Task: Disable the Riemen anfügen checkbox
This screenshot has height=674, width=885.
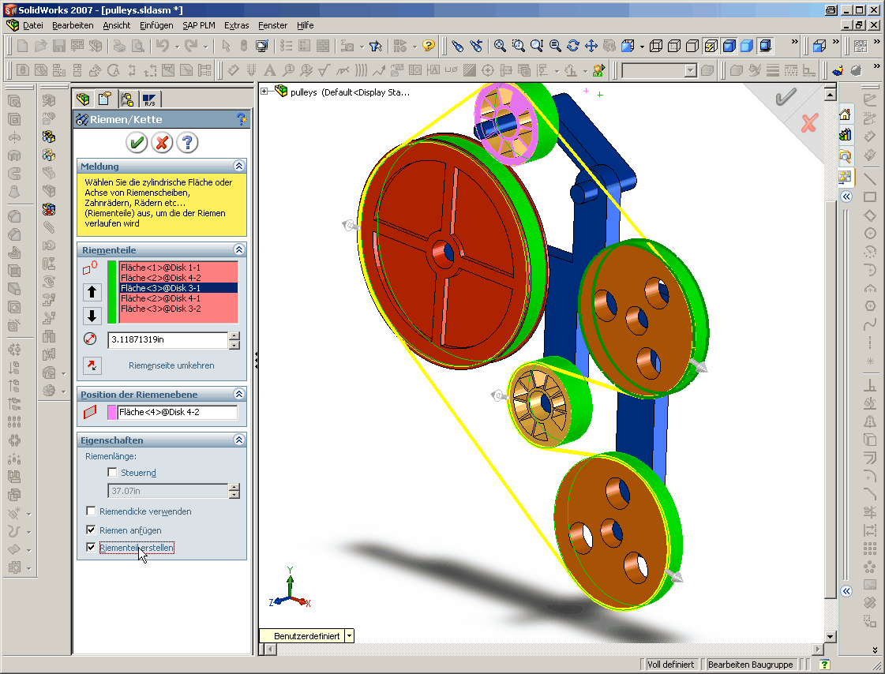Action: click(91, 530)
